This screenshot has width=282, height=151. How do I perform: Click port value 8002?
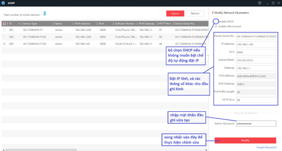click(x=103, y=37)
